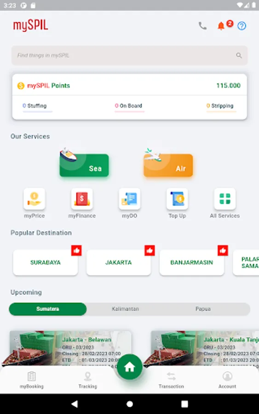The image size is (259, 414).
Task: Open the myFinance service icon
Action: pyautogui.click(x=82, y=199)
